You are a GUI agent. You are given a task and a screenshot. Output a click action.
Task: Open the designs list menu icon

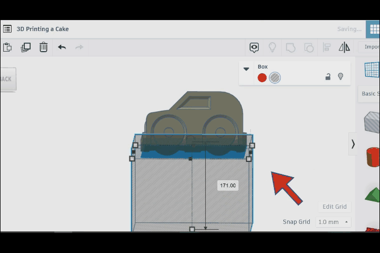[7, 29]
